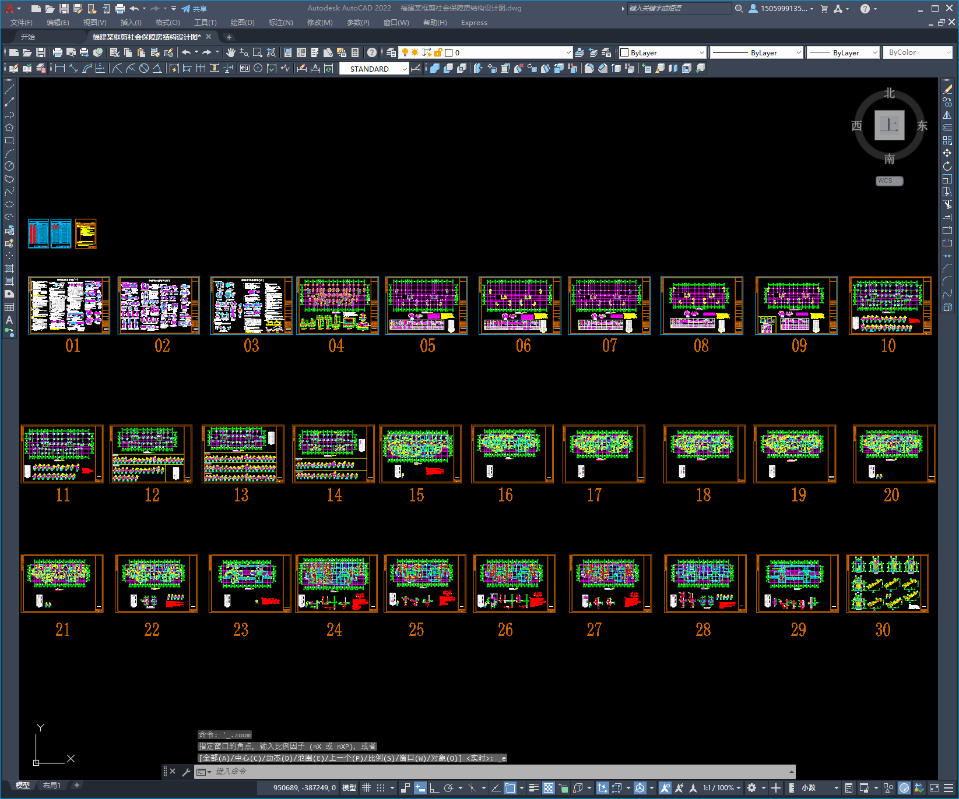Open the Express menu
This screenshot has height=799, width=959.
[474, 23]
